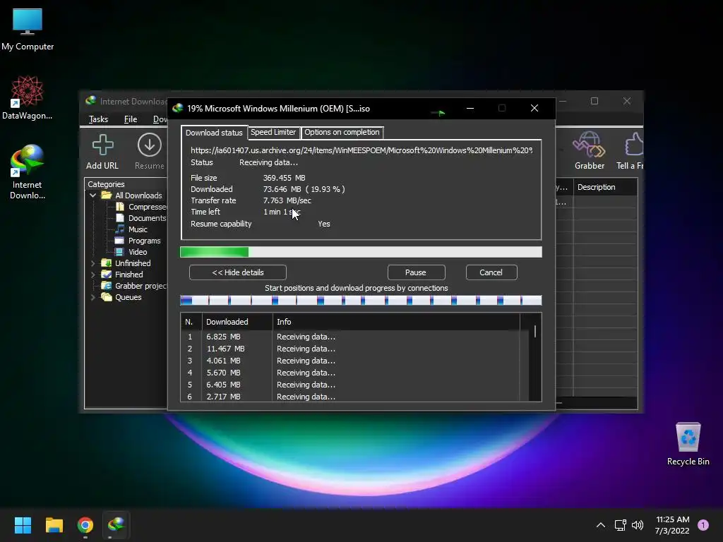Click the IDM taskbar icon

click(116, 525)
